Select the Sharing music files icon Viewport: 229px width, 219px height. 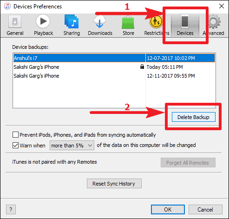pos(72,21)
